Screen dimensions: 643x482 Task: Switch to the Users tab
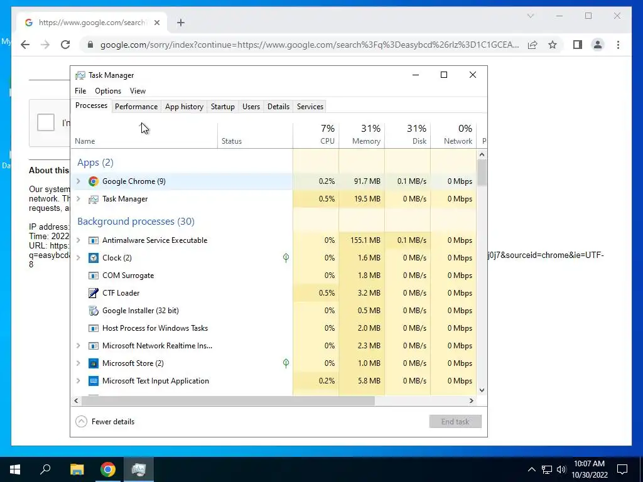click(x=251, y=107)
